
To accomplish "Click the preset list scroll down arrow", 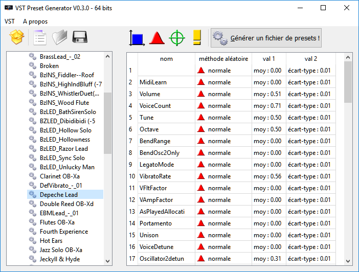I will [x=107, y=261].
